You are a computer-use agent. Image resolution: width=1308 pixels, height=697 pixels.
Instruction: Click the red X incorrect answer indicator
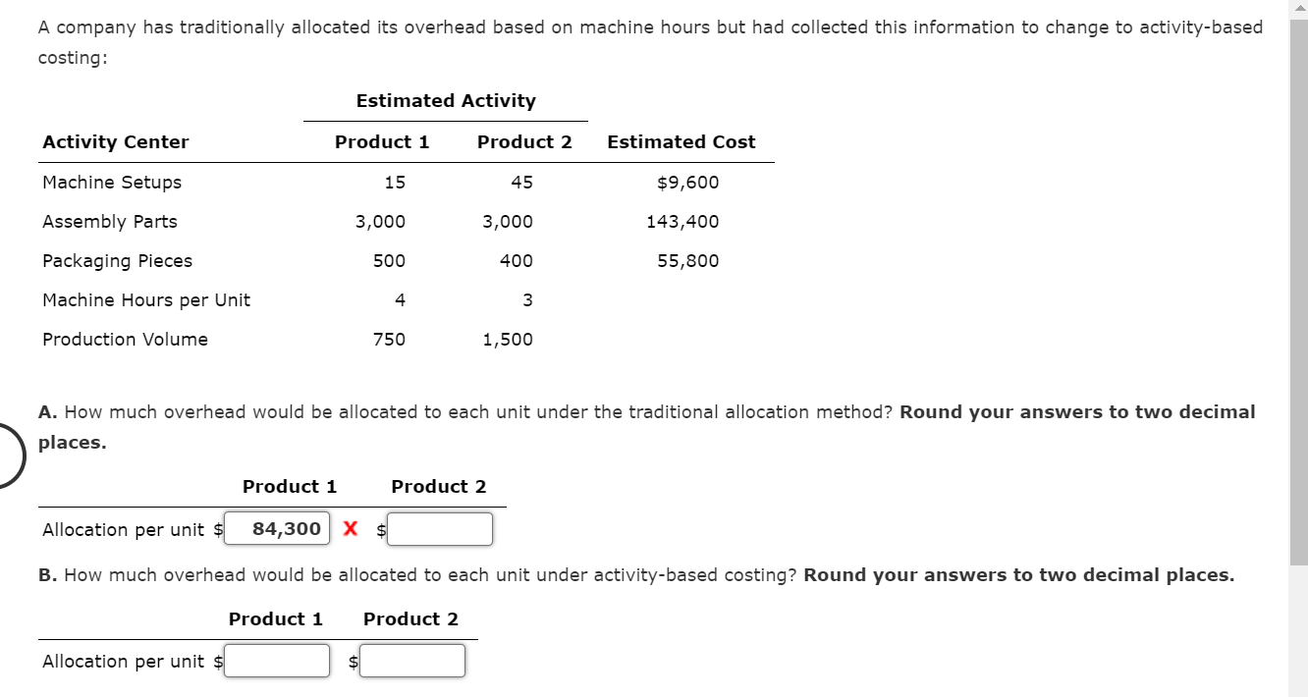point(349,528)
